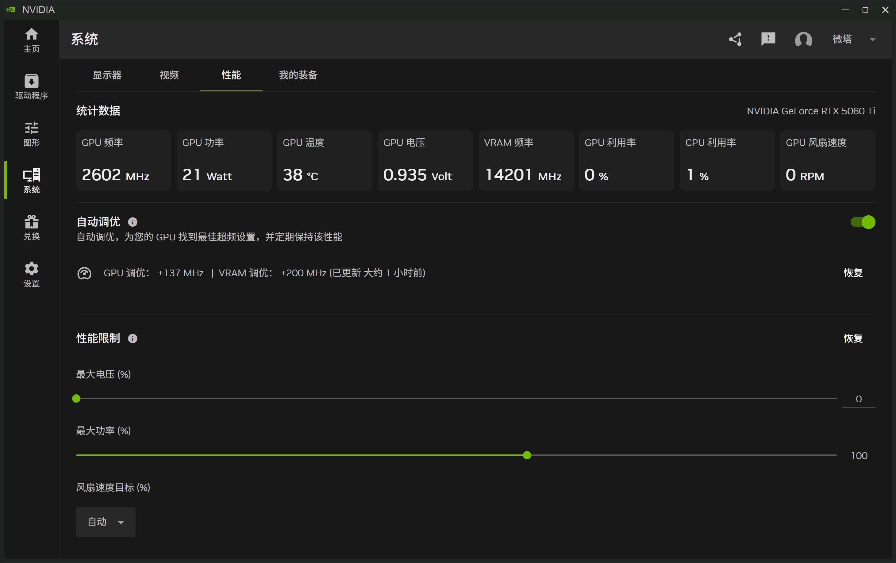Click 恢复 next to GPU tuning results
The width and height of the screenshot is (896, 563).
coord(853,273)
